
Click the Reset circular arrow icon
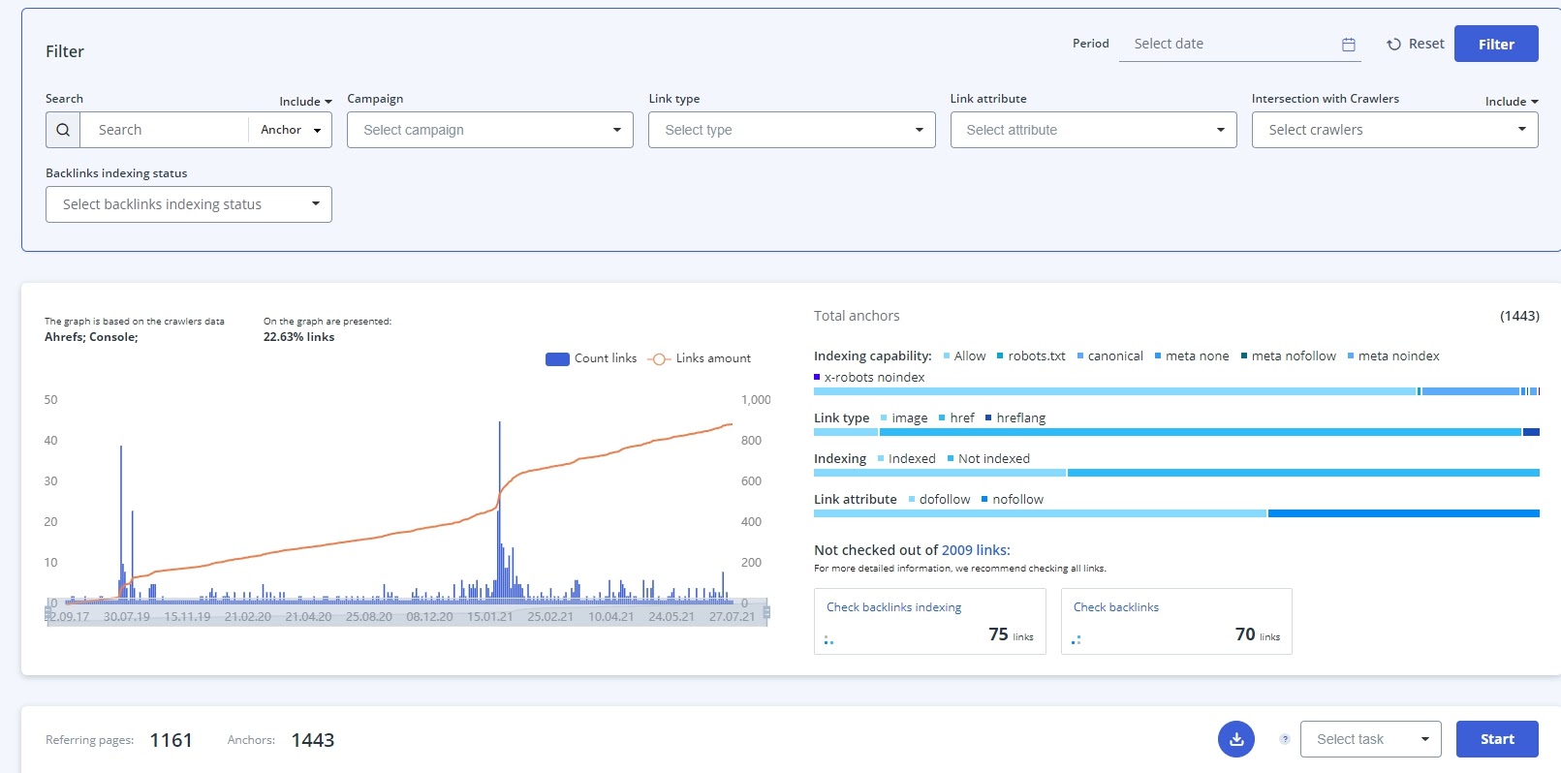(x=1393, y=45)
